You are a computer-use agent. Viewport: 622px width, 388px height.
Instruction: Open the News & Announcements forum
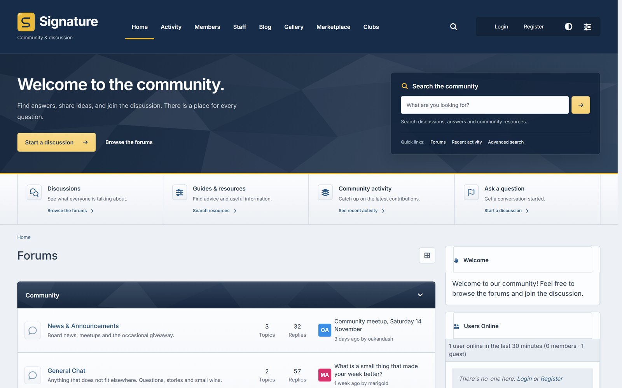click(x=83, y=326)
